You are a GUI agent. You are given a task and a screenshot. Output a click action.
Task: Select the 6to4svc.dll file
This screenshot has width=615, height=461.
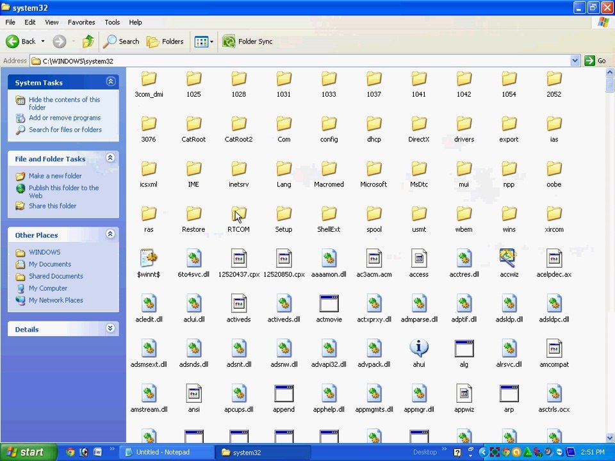pyautogui.click(x=193, y=264)
